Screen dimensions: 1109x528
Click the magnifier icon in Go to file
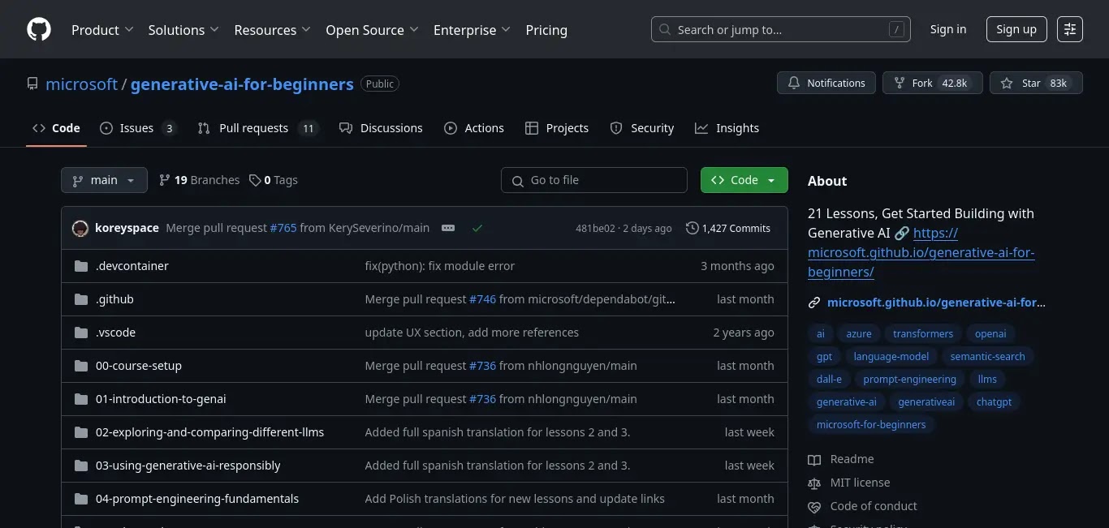[518, 180]
